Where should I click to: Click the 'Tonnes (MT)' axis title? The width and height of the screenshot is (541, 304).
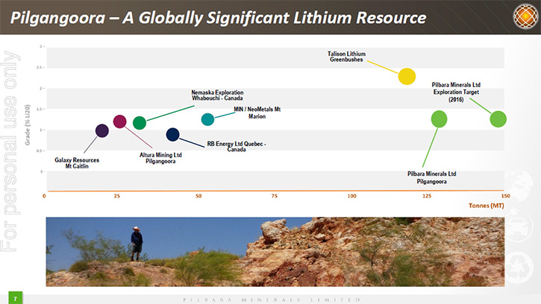click(x=486, y=206)
